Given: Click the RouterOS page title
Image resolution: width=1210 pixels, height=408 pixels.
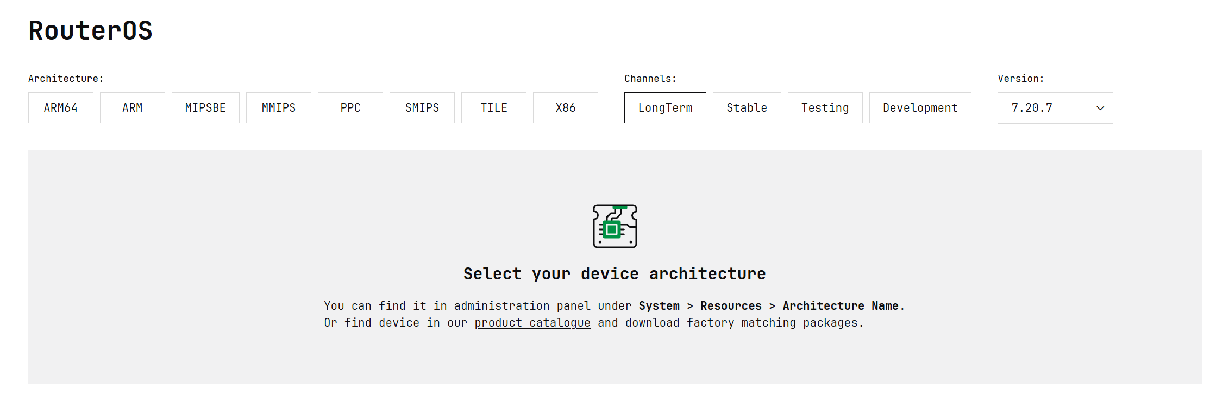Looking at the screenshot, I should 90,30.
